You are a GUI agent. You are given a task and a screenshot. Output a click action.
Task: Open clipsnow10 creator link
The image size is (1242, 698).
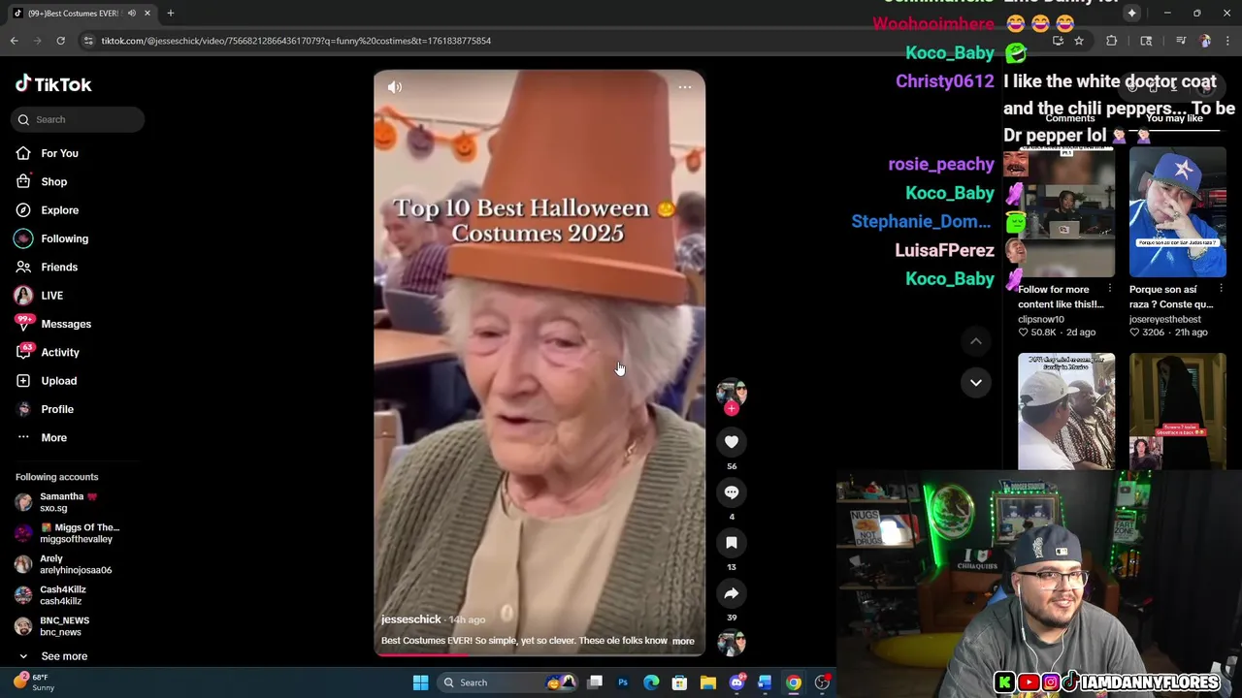[1041, 319]
